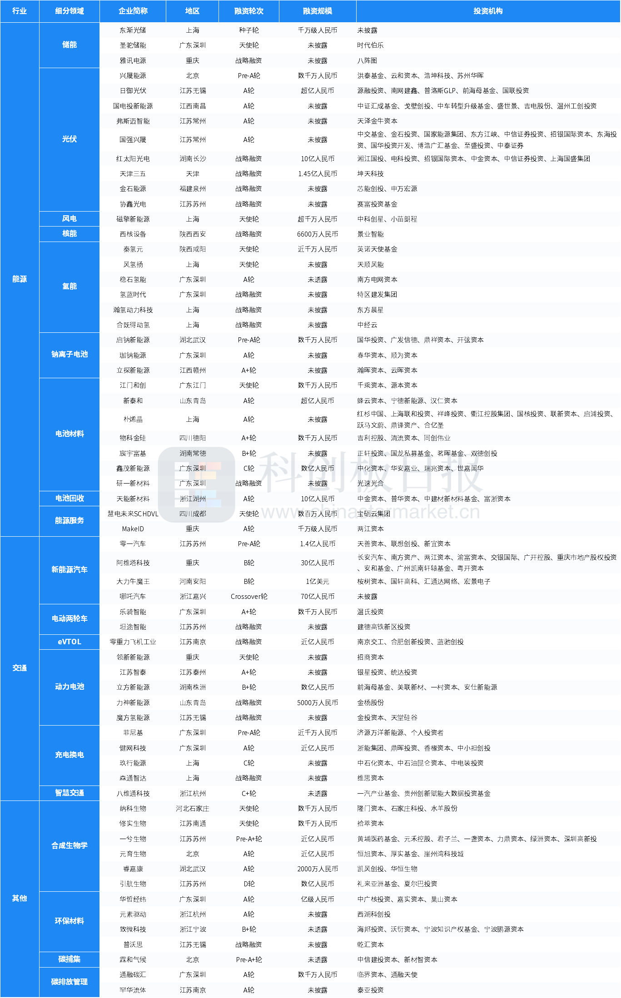Click the 企业简称 column header
The image size is (621, 998).
(x=133, y=11)
